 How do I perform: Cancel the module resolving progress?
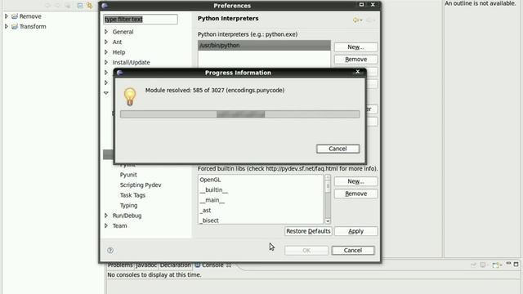pyautogui.click(x=337, y=149)
